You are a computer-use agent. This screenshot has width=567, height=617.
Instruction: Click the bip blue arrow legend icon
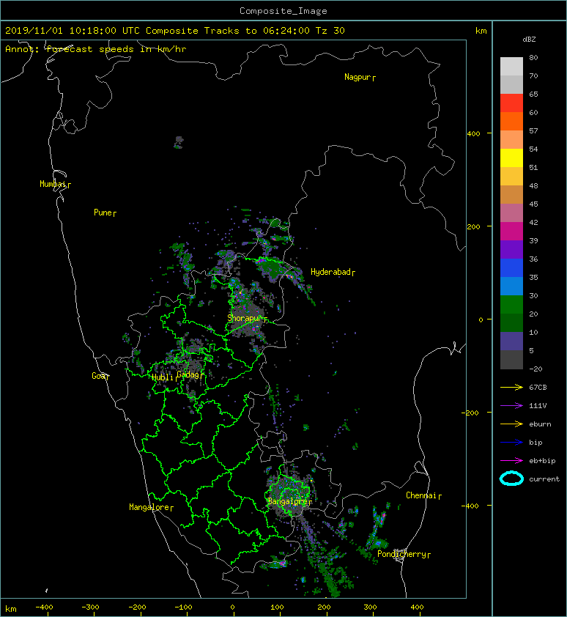(511, 443)
